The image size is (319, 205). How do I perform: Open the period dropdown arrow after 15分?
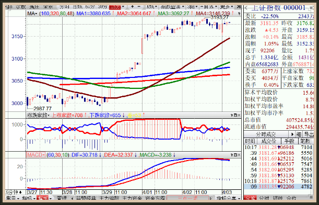pos(123,7)
